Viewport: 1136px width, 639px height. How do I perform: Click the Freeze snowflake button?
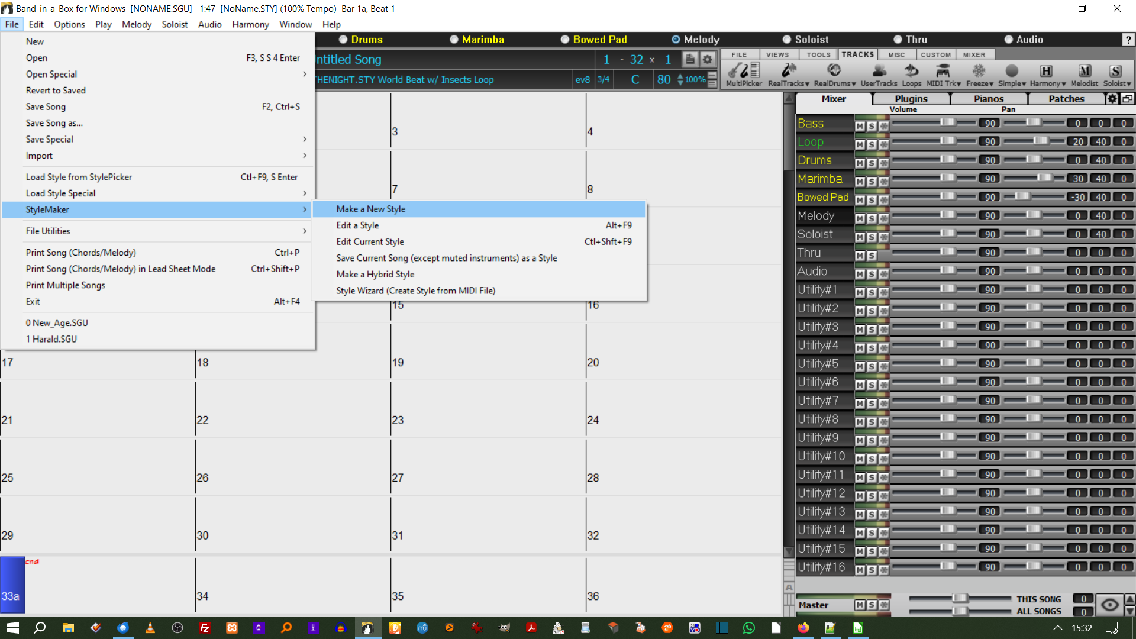pos(979,75)
